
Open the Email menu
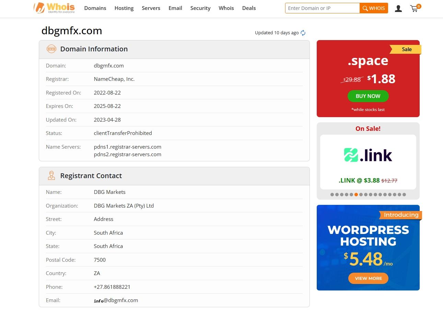pos(175,8)
